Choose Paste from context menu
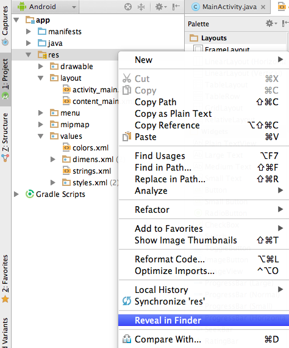 (204, 137)
